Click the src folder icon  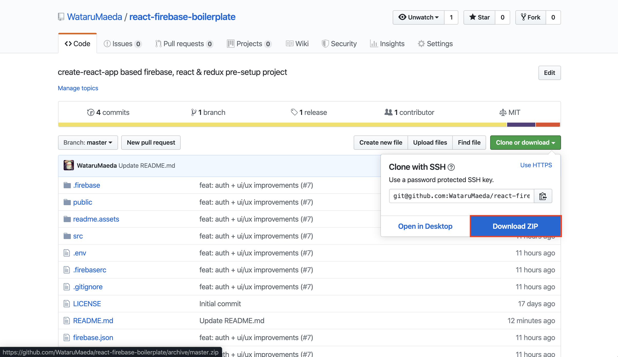click(67, 236)
